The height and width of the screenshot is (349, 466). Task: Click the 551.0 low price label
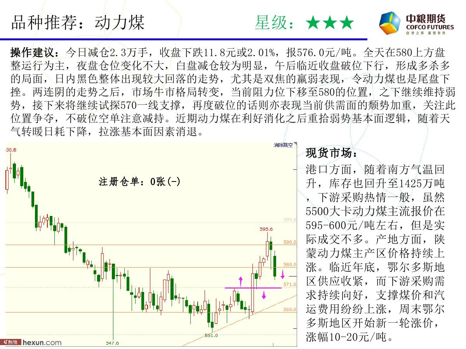click(211, 335)
